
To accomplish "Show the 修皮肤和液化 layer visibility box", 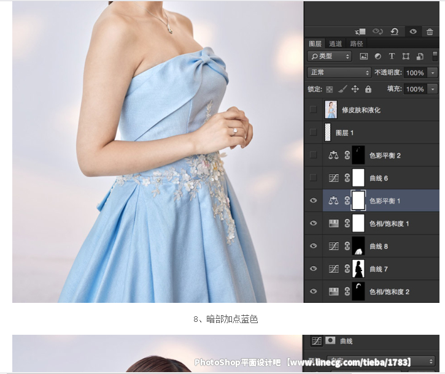I will [313, 110].
